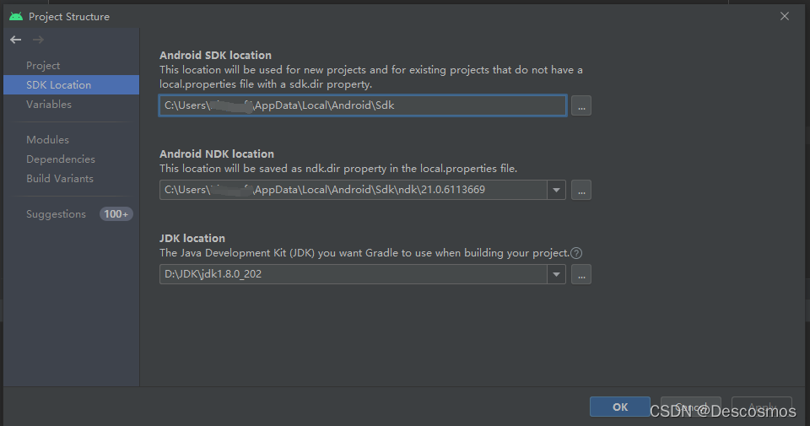Click the Suggestions 100+ badge
810x426 pixels.
116,213
